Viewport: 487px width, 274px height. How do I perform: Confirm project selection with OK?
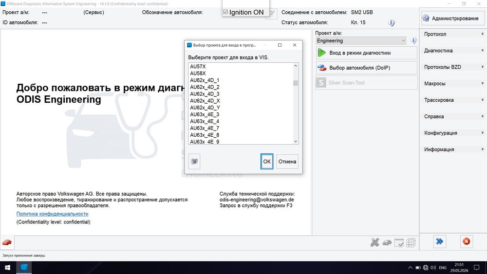pos(267,162)
